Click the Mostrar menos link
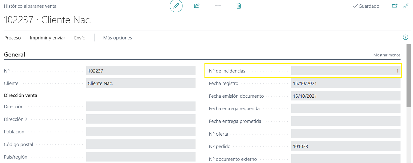 pos(387,55)
